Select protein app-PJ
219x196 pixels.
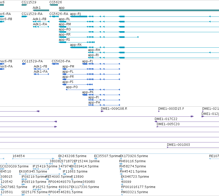pos(87,61)
